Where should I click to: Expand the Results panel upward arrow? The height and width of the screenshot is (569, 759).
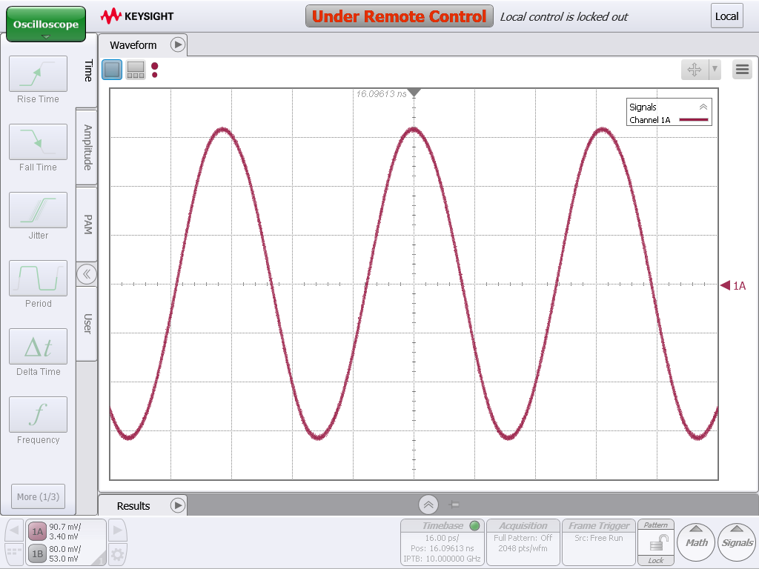(428, 505)
